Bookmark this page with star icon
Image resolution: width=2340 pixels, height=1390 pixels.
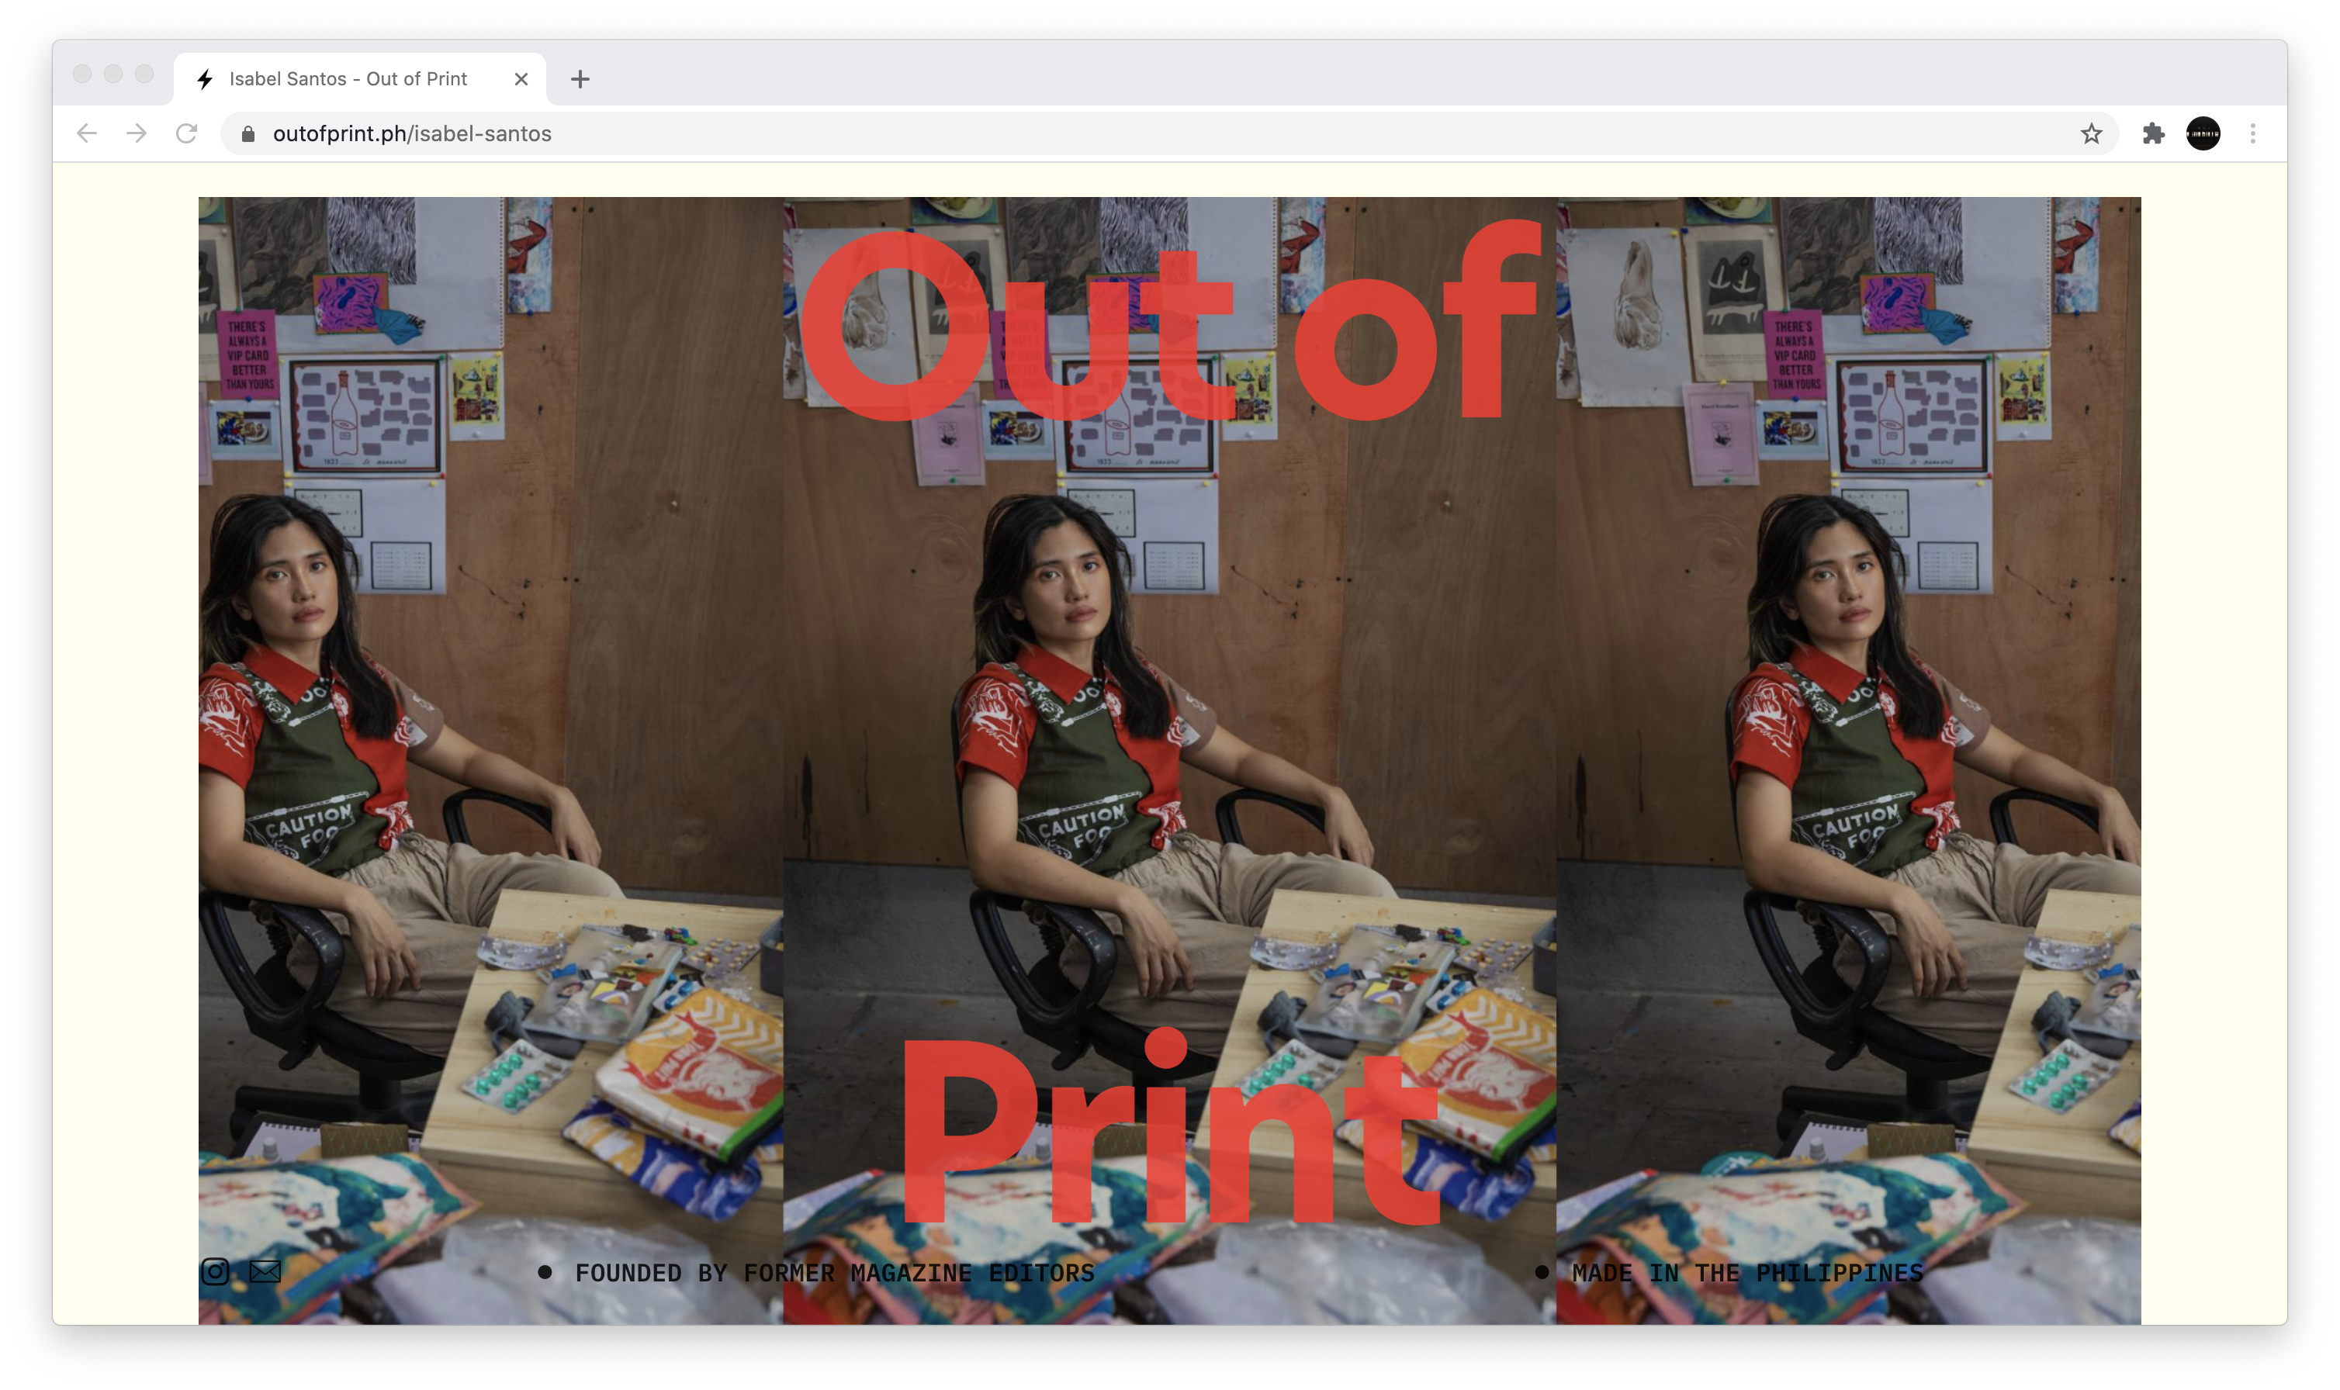(x=2091, y=134)
